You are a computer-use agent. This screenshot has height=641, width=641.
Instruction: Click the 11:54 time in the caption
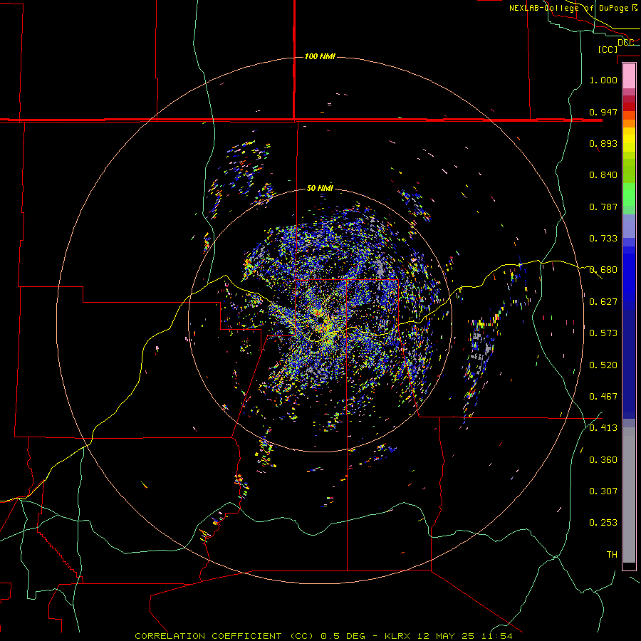tap(497, 636)
